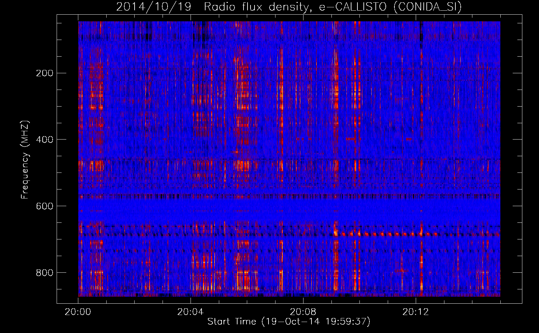539x333 pixels.
Task: Click the plot title '2014/10/19 Radio flux density'
Action: coord(289,7)
